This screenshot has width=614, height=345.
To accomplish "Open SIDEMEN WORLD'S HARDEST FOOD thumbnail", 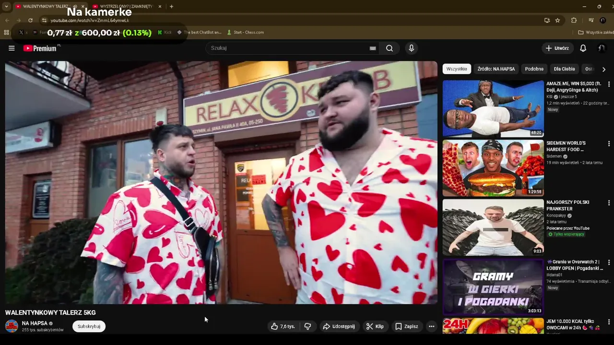I will click(x=493, y=168).
